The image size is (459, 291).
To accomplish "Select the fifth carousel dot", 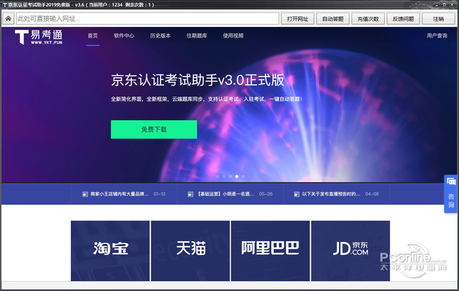I will click(243, 177).
